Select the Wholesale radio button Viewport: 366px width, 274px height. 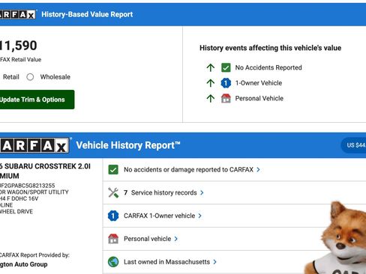point(30,77)
